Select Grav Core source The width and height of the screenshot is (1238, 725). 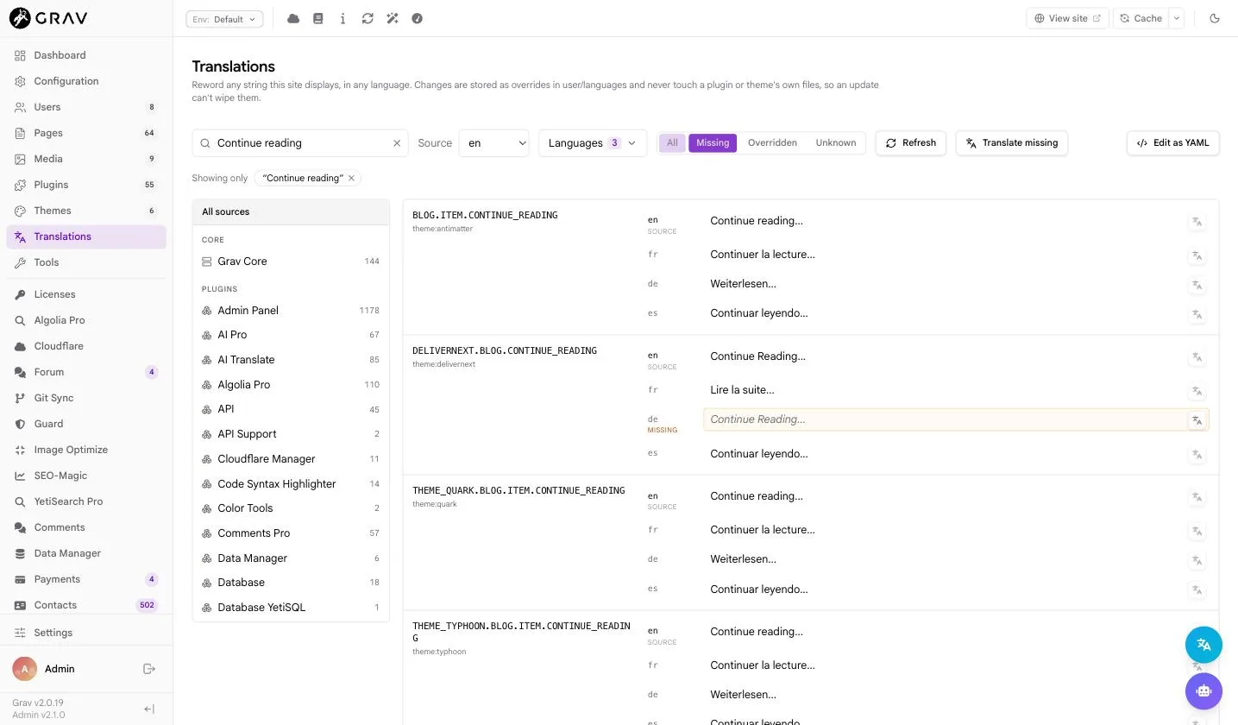tap(291, 262)
